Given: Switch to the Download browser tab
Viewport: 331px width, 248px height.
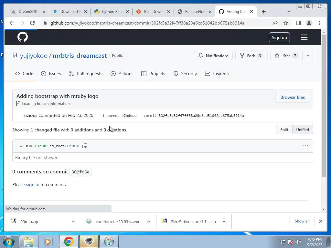Looking at the screenshot, I should 70,12.
